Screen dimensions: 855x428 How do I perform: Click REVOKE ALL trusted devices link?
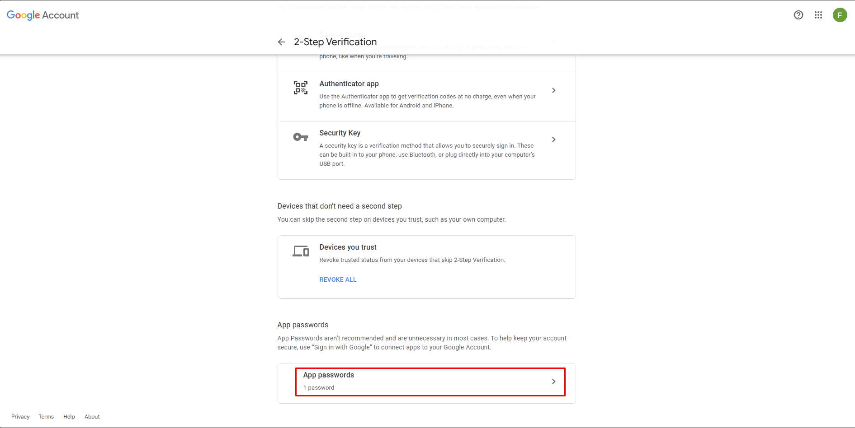click(x=338, y=279)
